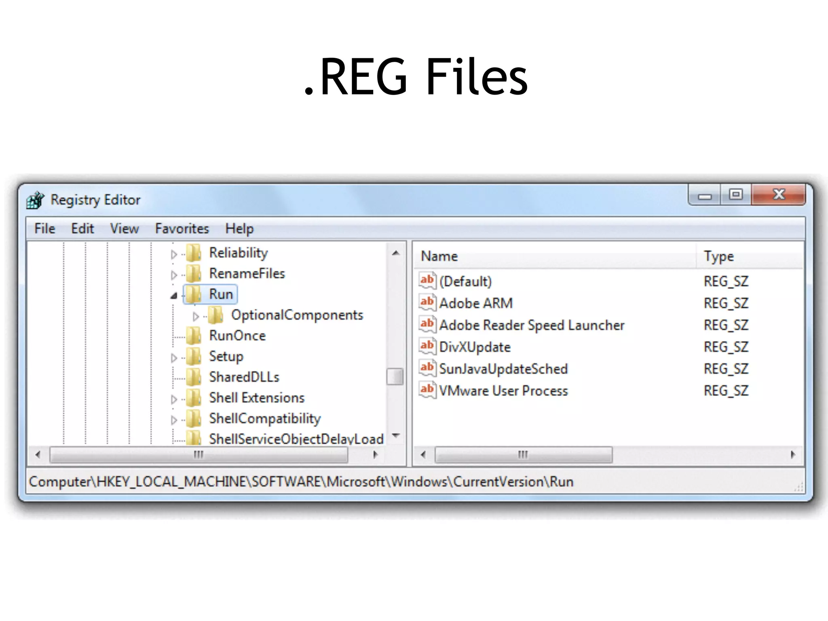
Task: Click the OptionalComponents folder icon
Action: click(x=216, y=315)
